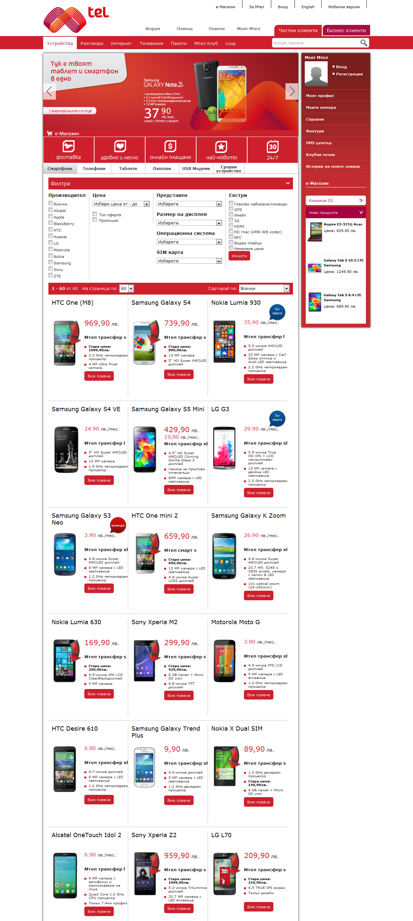
Task: Open Galaxy Tab S 10.5 LTE thumbnail
Action: (x=315, y=267)
